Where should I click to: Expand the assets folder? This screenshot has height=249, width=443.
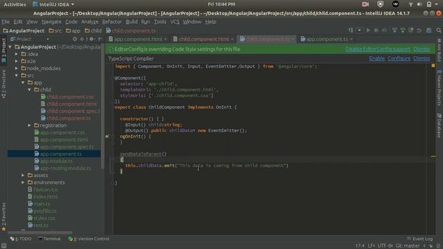coord(23,175)
